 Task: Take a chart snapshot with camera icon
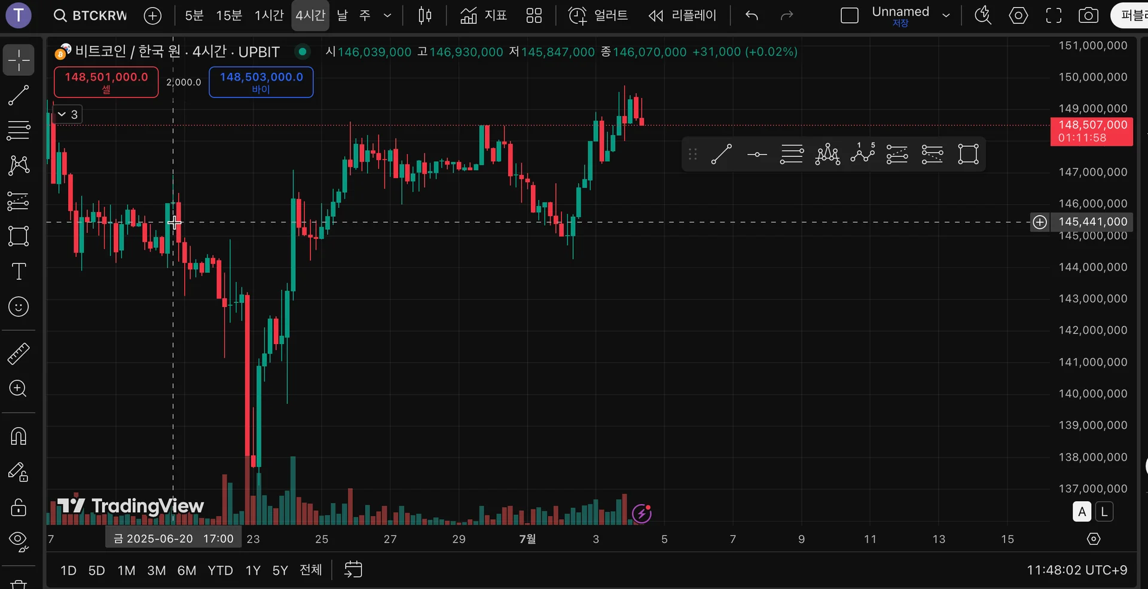coord(1088,16)
